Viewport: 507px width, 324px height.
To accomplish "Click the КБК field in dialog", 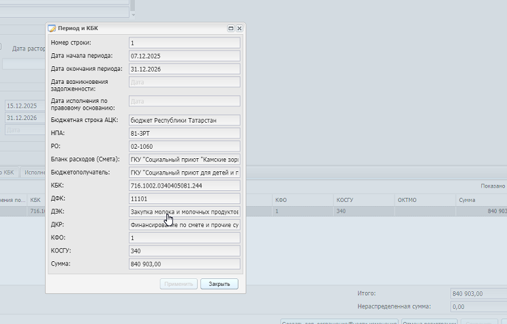I will pyautogui.click(x=185, y=186).
